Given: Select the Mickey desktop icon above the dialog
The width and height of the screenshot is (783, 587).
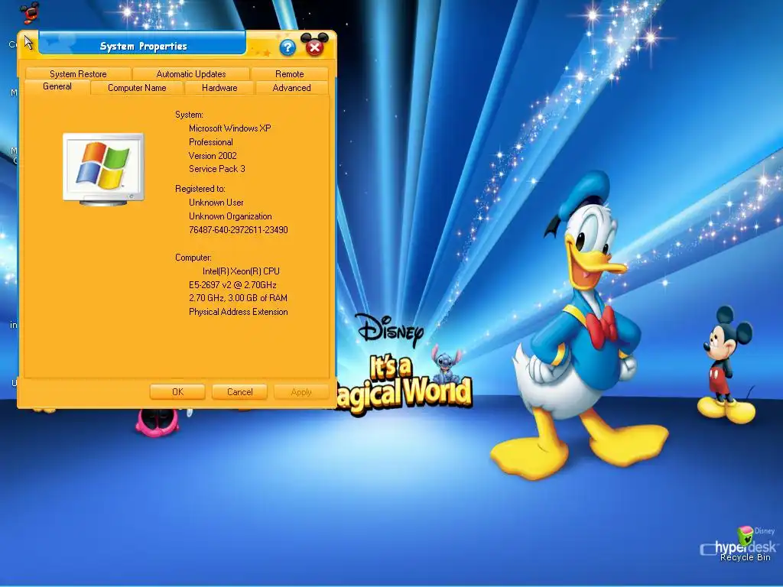Looking at the screenshot, I should coord(30,13).
